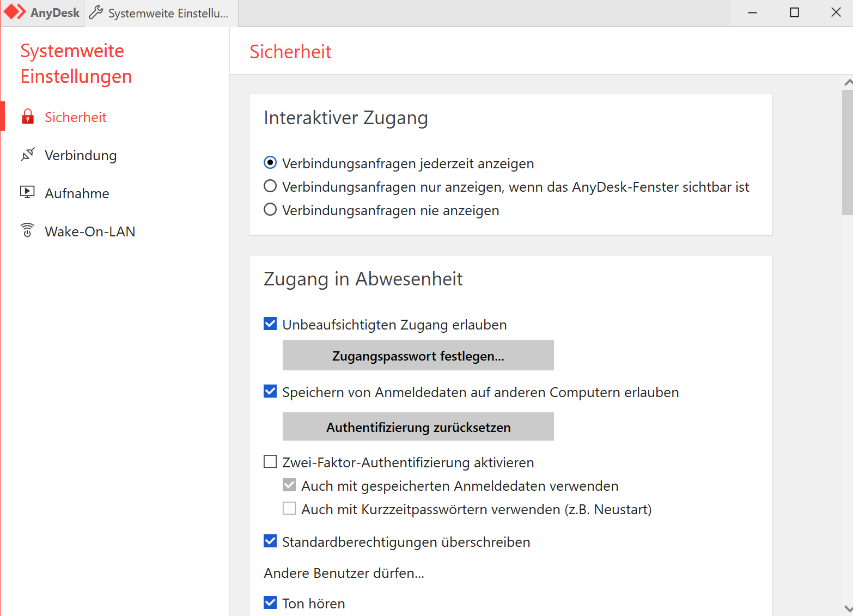This screenshot has height=616, width=853.
Task: Click the scroll-down arrow of the scrollbar
Action: [x=848, y=608]
